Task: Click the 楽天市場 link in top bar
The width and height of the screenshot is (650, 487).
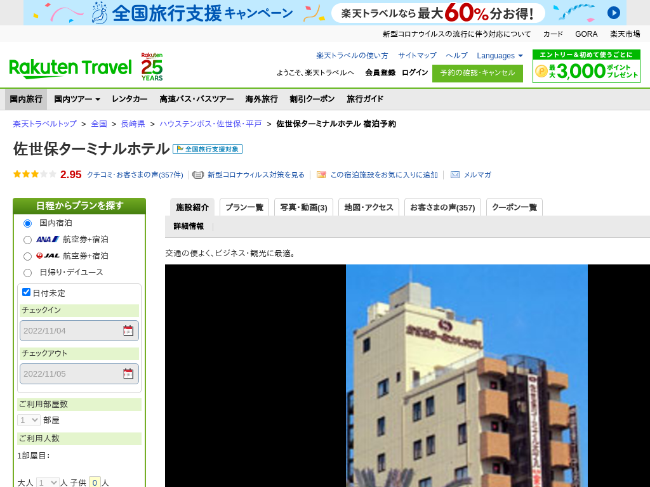Action: tap(625, 34)
